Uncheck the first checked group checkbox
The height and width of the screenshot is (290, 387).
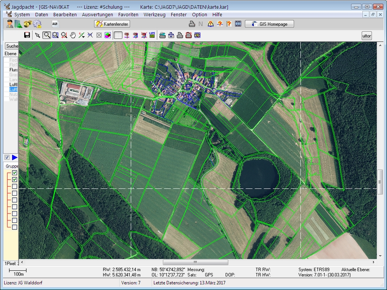pos(15,173)
